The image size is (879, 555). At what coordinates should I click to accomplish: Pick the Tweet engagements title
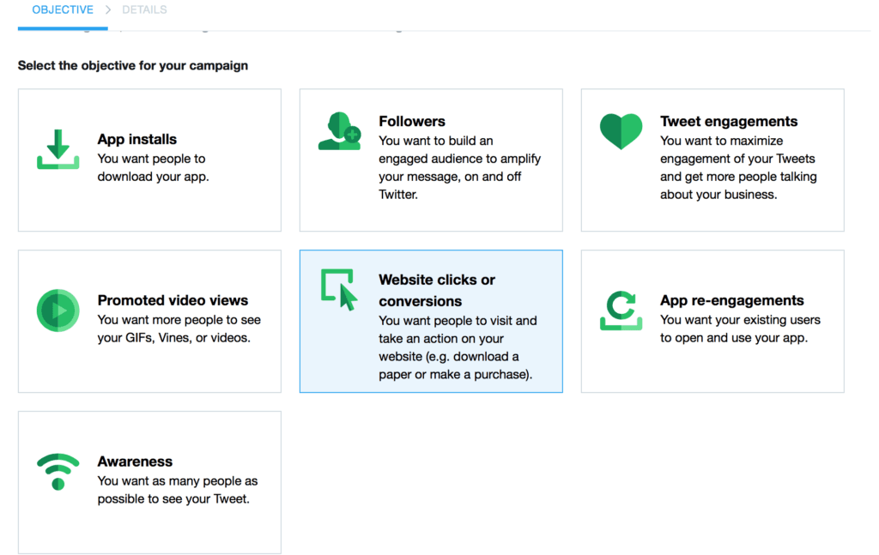coord(729,121)
